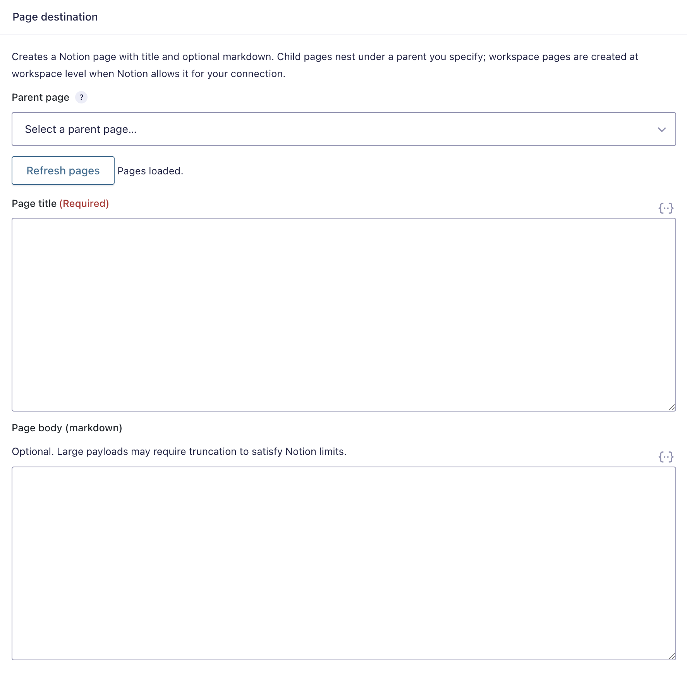This screenshot has height=682, width=687.
Task: Focus the Page title text area
Action: coord(344,315)
